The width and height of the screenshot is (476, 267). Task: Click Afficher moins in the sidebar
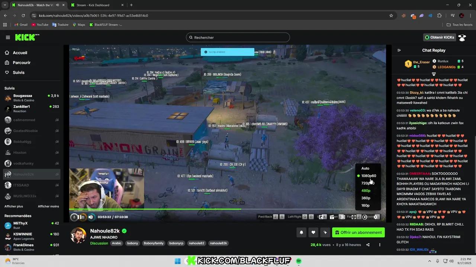click(48, 206)
